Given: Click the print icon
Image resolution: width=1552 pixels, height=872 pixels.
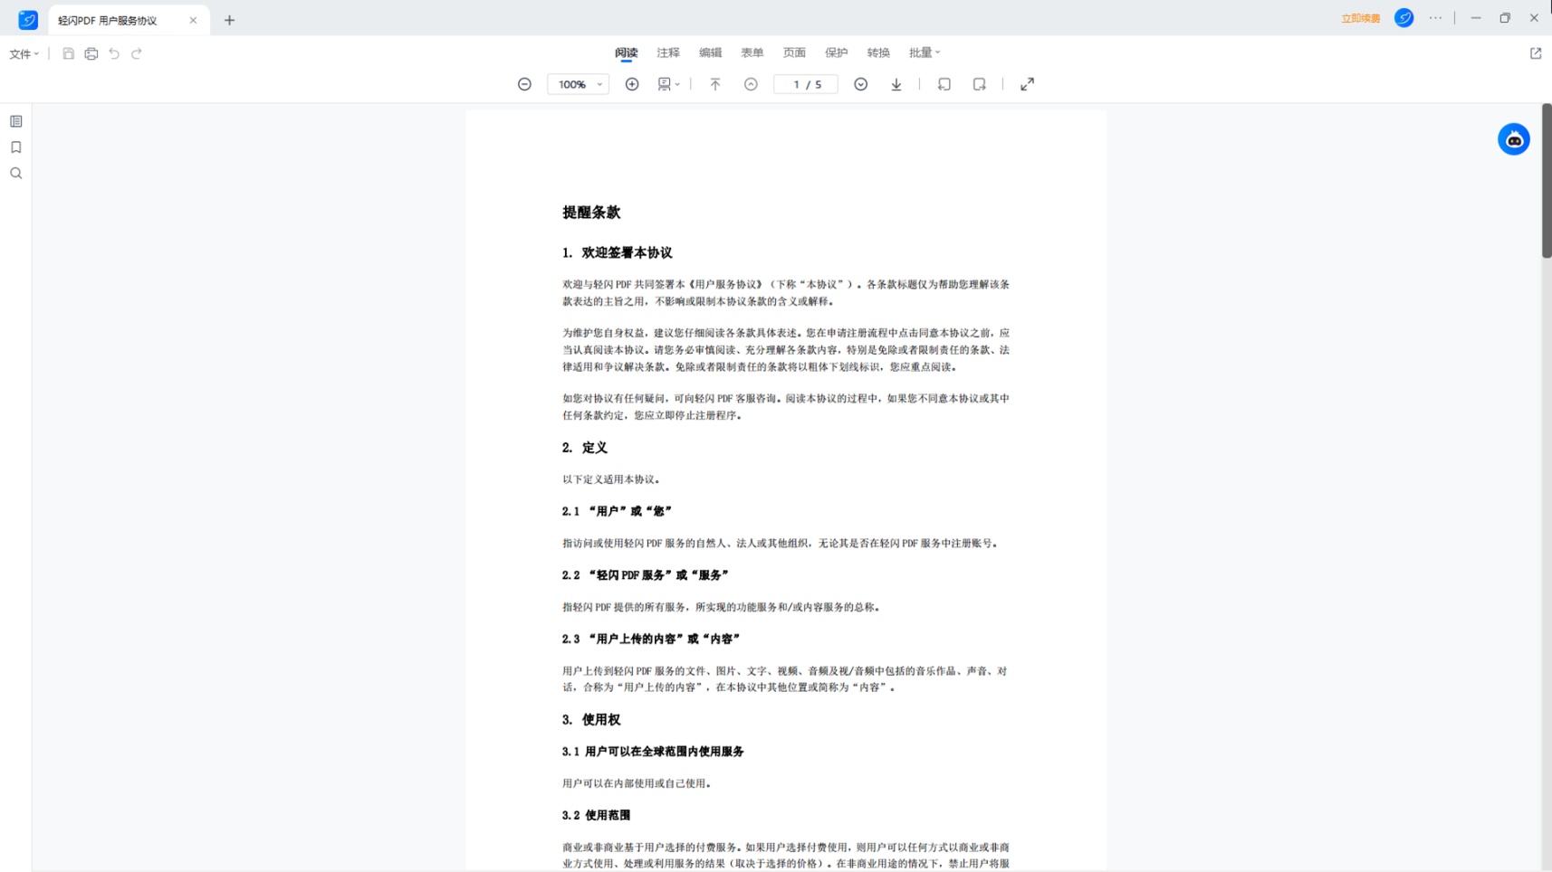Looking at the screenshot, I should (91, 54).
